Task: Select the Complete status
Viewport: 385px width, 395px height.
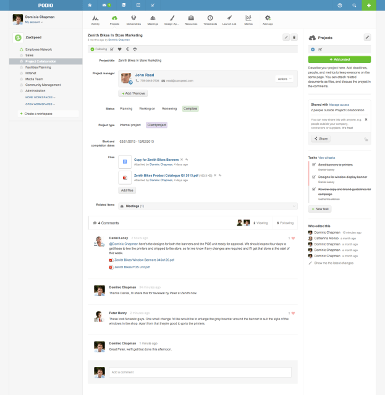Action: point(190,109)
